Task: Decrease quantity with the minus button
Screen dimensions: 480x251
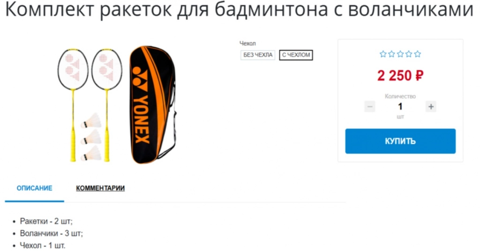Action: tap(370, 107)
